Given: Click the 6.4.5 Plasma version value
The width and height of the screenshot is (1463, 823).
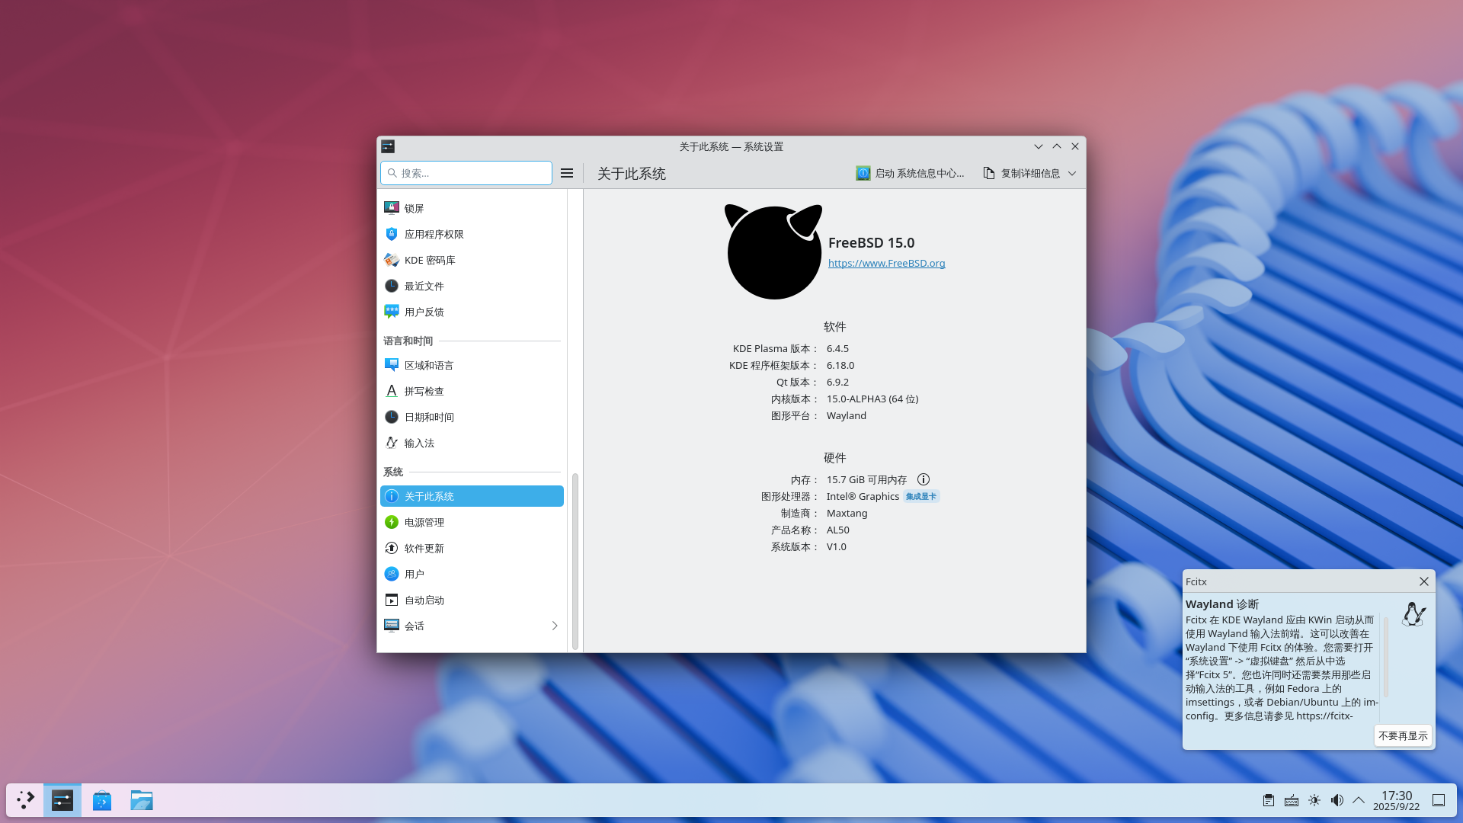Looking at the screenshot, I should [x=837, y=348].
